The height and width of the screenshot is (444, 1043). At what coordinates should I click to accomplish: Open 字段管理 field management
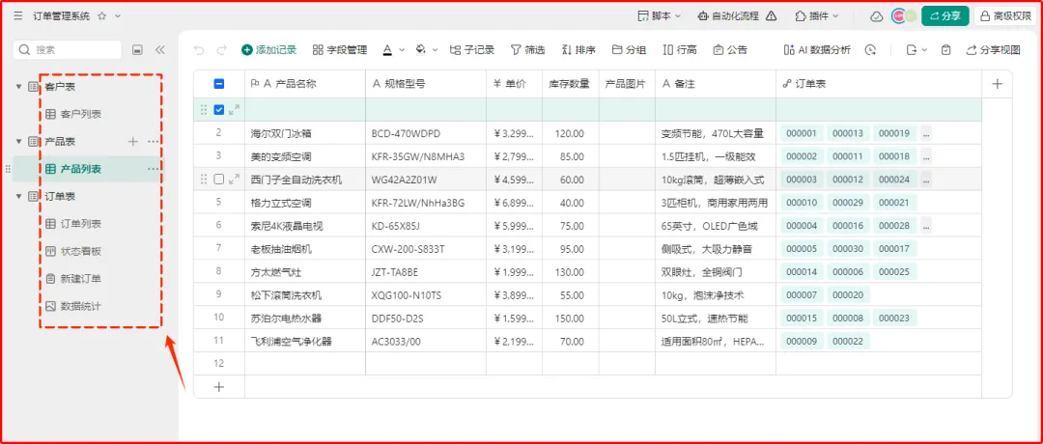pyautogui.click(x=339, y=50)
